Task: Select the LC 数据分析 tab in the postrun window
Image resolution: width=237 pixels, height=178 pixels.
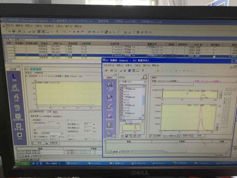Action: tap(184, 136)
